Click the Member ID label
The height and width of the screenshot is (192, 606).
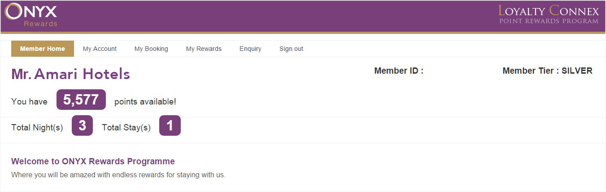tap(398, 71)
